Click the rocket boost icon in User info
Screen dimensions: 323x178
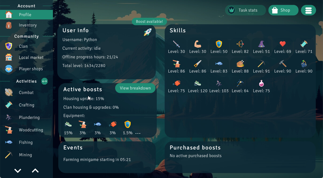[147, 32]
